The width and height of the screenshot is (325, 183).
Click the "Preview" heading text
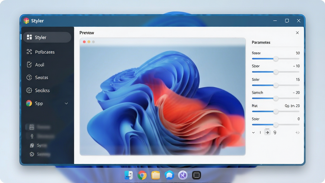tap(87, 33)
